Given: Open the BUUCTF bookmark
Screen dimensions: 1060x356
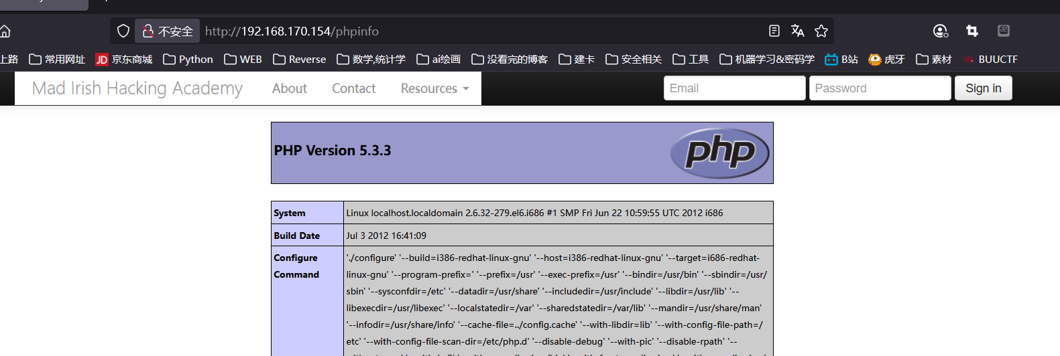Looking at the screenshot, I should (990, 60).
